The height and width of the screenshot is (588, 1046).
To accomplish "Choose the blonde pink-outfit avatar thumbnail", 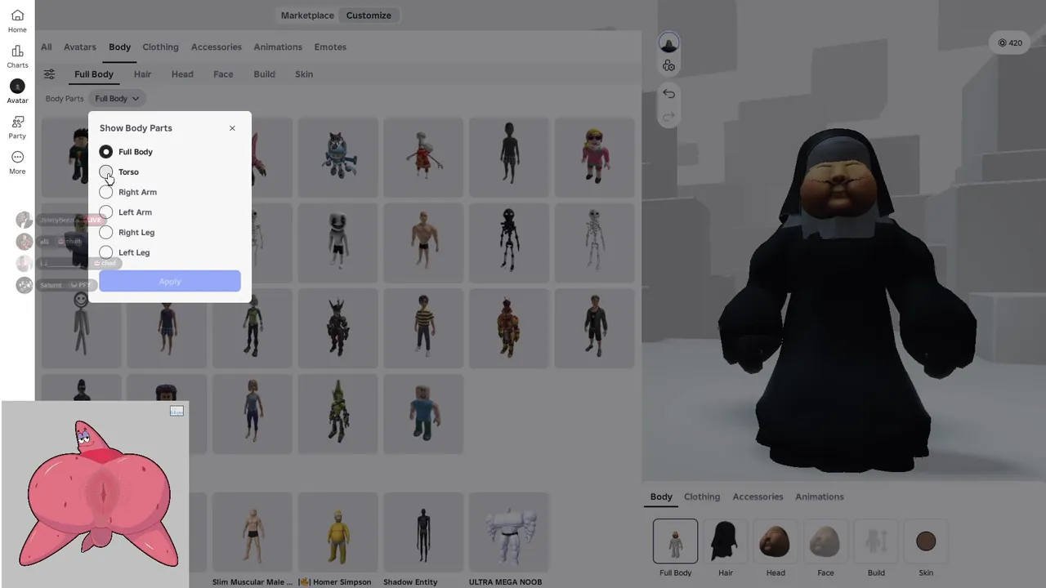I will [x=594, y=157].
